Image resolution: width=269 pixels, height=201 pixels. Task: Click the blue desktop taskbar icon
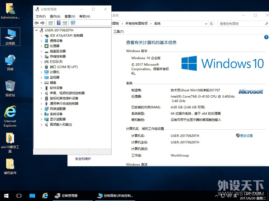[x=32, y=196]
